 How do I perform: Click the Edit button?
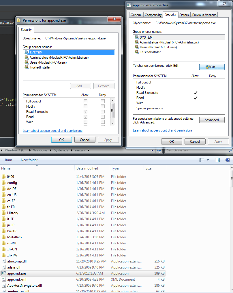point(212,67)
